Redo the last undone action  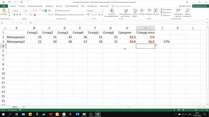click(15, 2)
